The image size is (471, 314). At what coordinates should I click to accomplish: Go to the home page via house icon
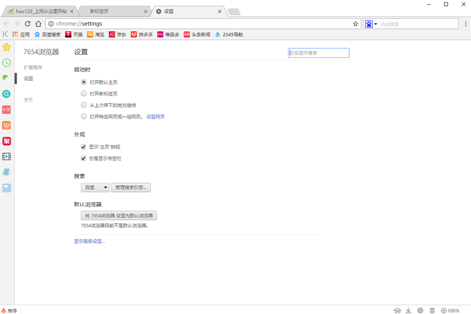(38, 24)
